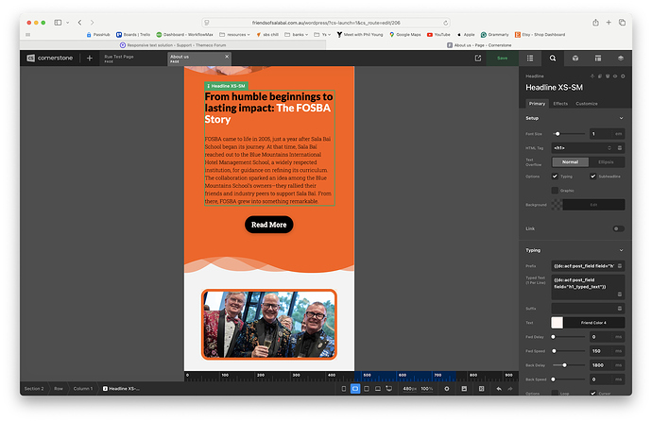Uncheck the Typing option checkbox

(x=555, y=176)
